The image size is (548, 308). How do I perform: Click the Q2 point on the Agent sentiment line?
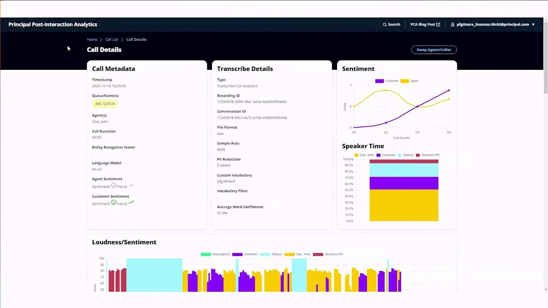(386, 90)
